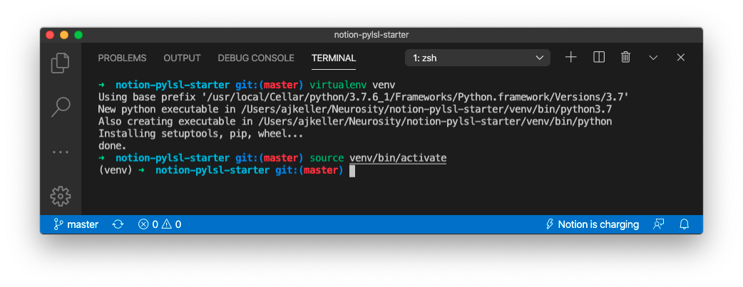Switch to the PROBLEMS tab
This screenshot has height=287, width=743.
click(x=122, y=58)
